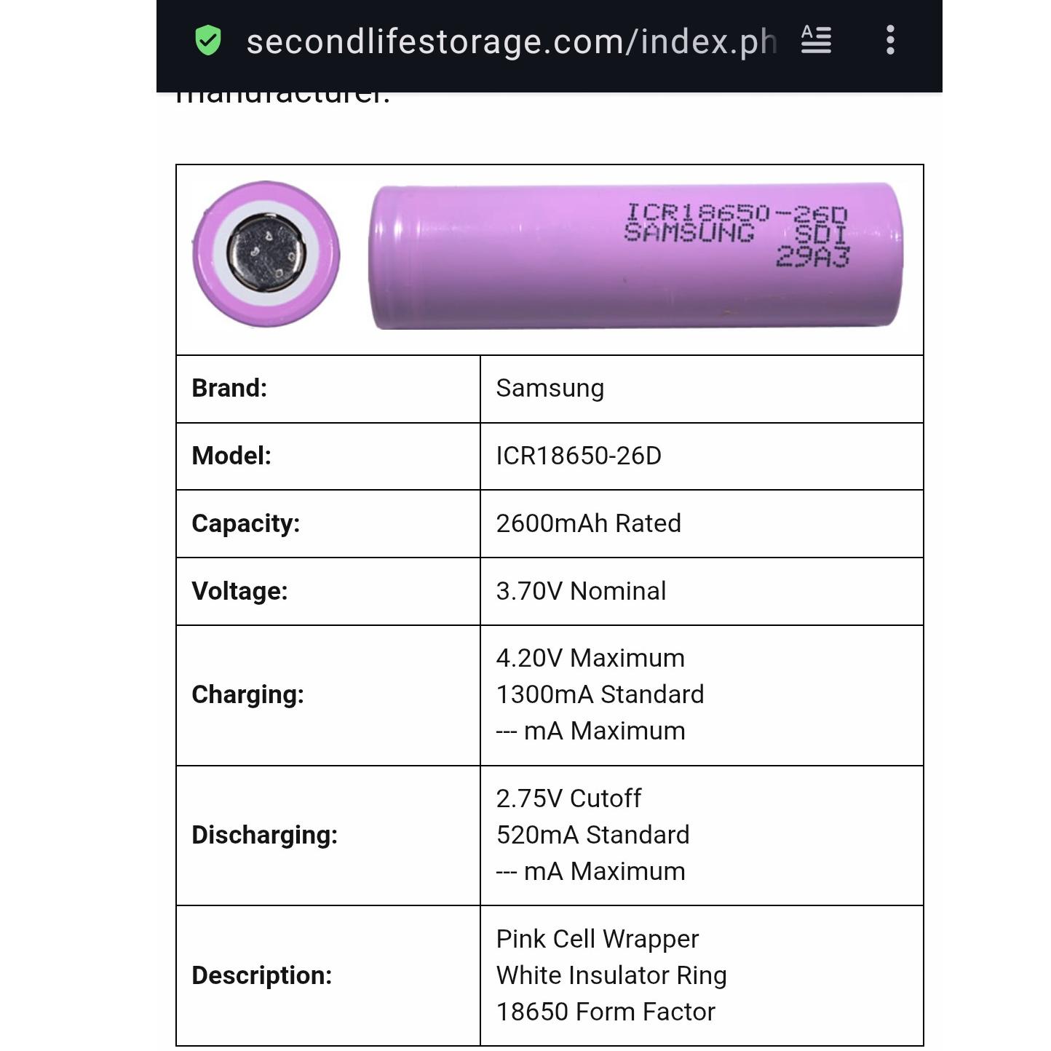This screenshot has height=1051, width=1051.
Task: Click the "Capacity:" row label
Action: point(245,523)
